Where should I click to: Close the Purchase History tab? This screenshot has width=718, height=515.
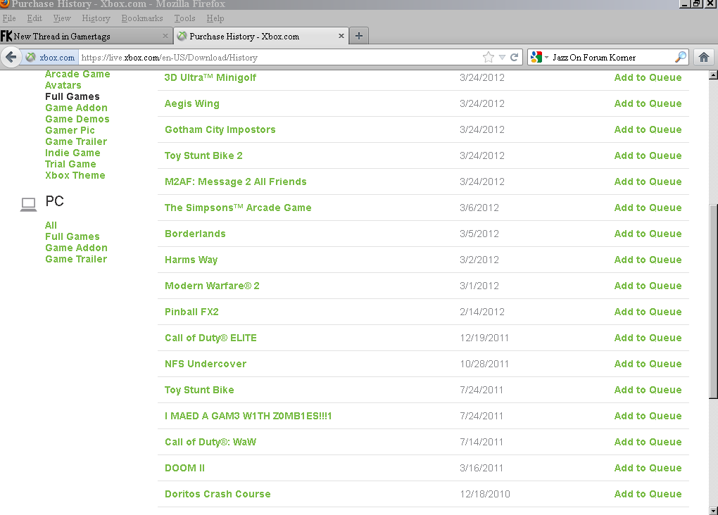pyautogui.click(x=341, y=36)
